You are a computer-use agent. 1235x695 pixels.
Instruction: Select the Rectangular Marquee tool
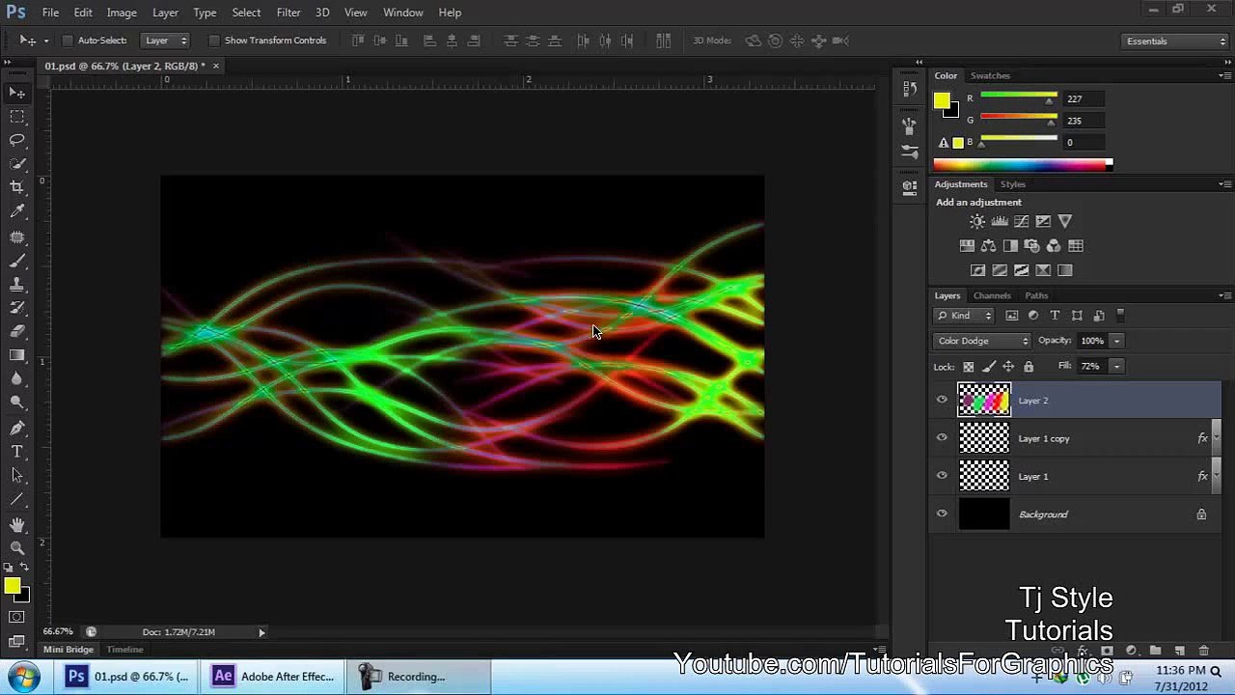[17, 117]
